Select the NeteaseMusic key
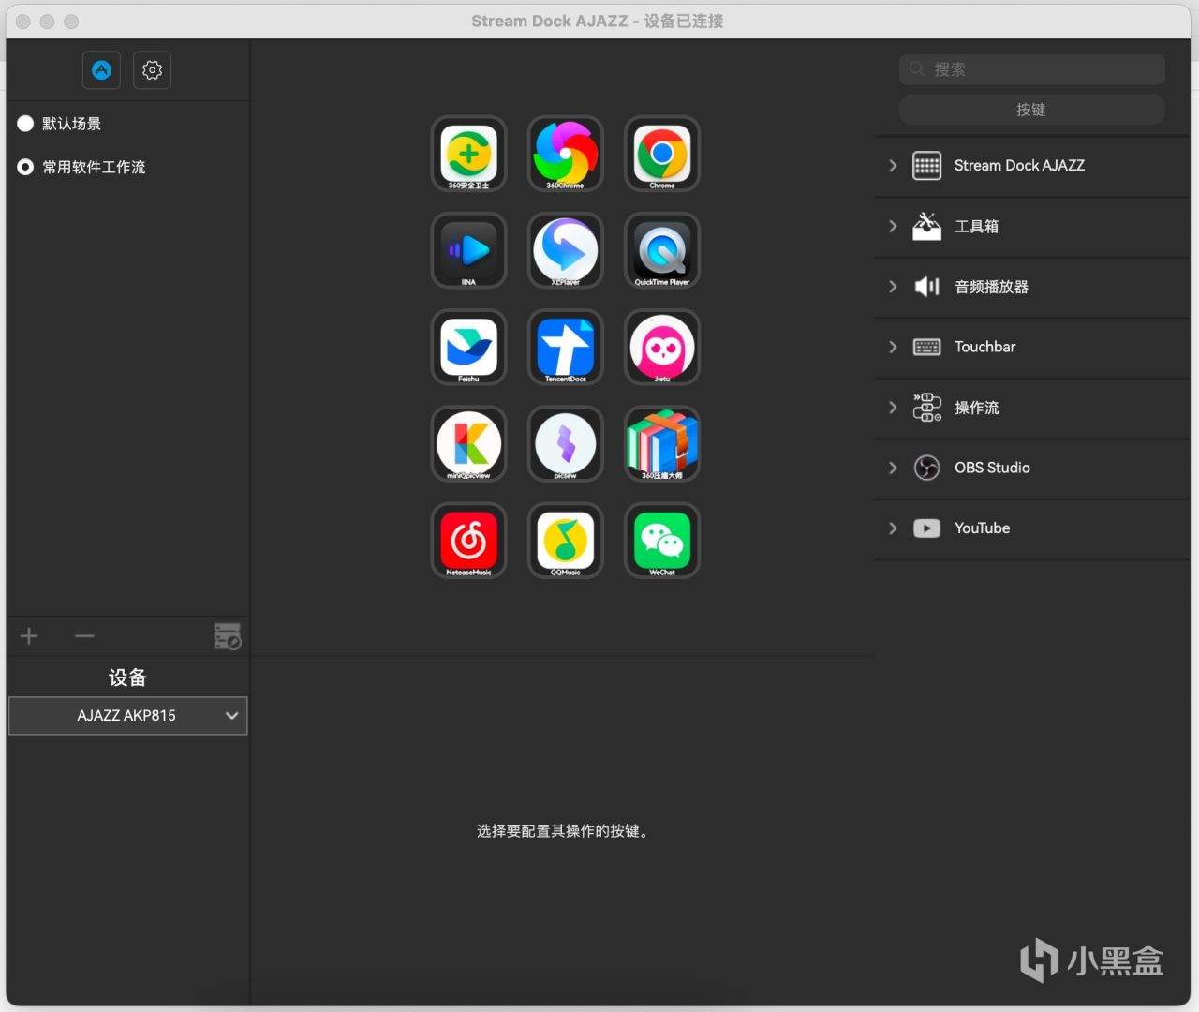 click(468, 541)
